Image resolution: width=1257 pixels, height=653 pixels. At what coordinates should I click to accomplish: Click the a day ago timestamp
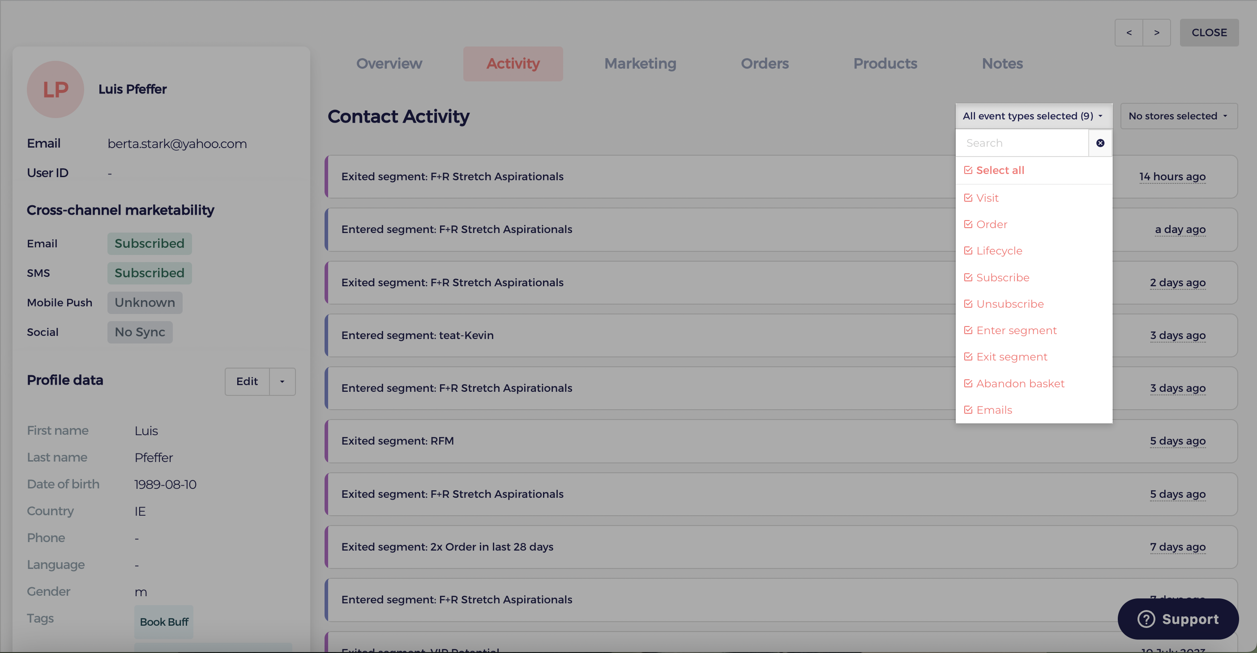[1180, 229]
